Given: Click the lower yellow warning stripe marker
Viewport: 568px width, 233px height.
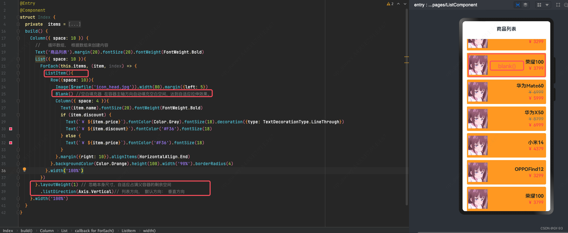Looking at the screenshot, I should click(407, 62).
